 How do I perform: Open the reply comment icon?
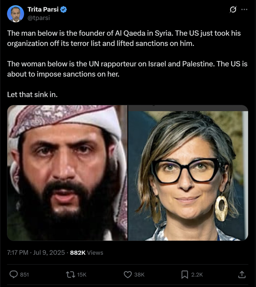(x=14, y=274)
